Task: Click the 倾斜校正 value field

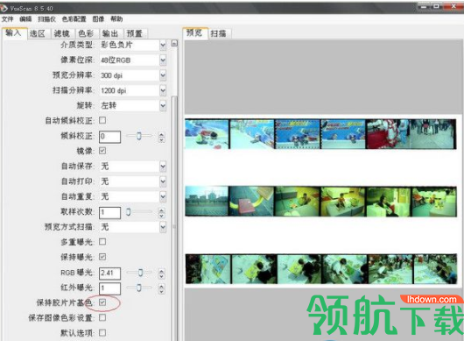Action: [x=109, y=137]
